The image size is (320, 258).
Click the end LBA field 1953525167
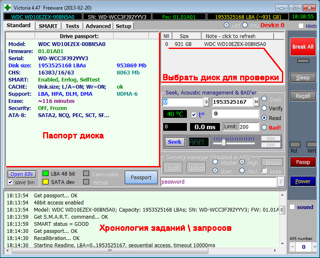233,102
